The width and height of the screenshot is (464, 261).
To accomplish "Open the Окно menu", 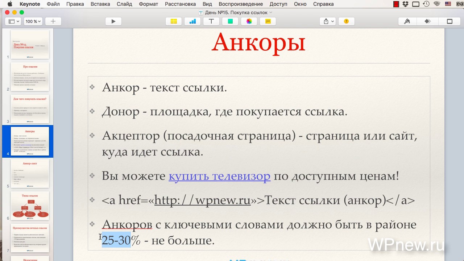I will click(x=300, y=4).
